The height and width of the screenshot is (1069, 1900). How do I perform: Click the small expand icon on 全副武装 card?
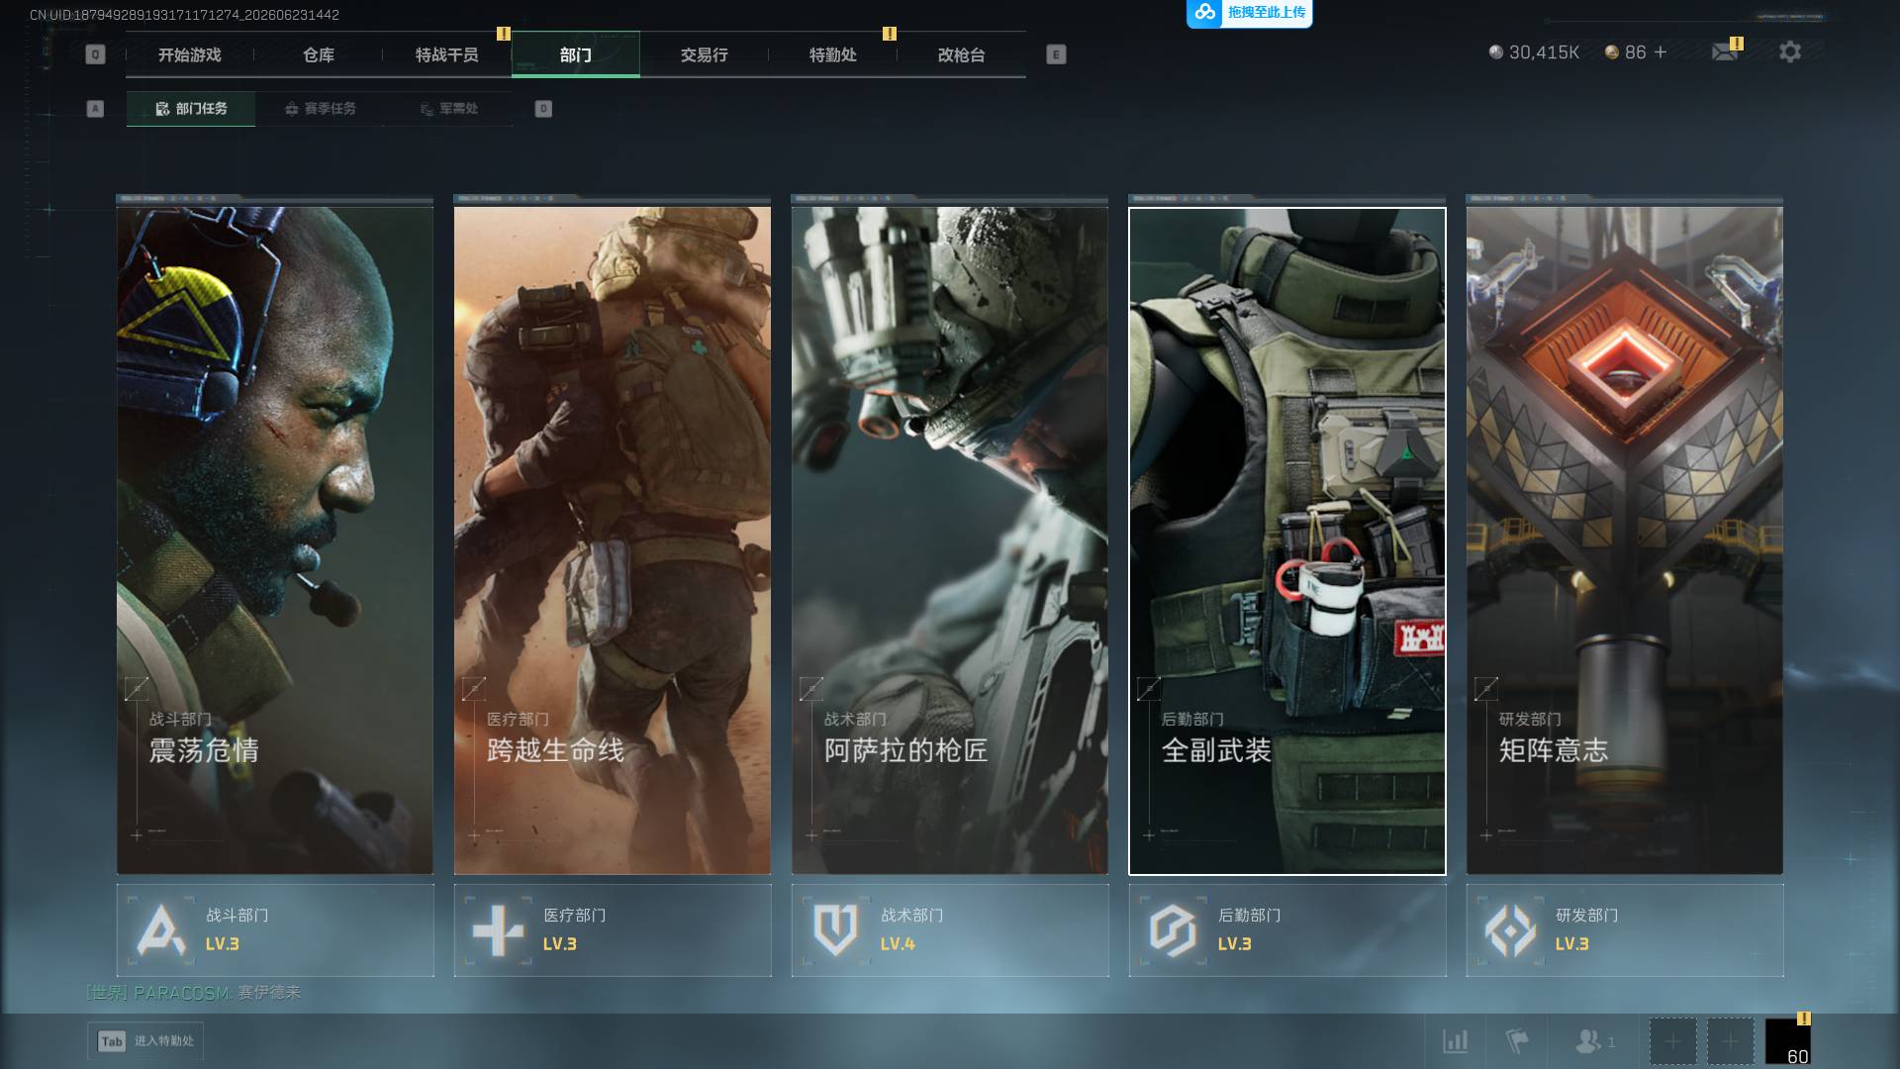point(1149,688)
